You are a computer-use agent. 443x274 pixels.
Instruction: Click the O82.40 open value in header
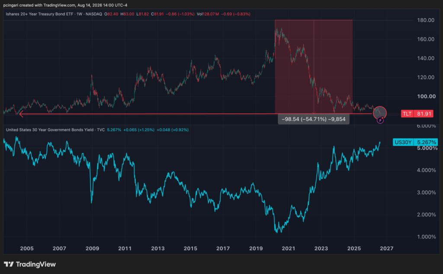[111, 14]
